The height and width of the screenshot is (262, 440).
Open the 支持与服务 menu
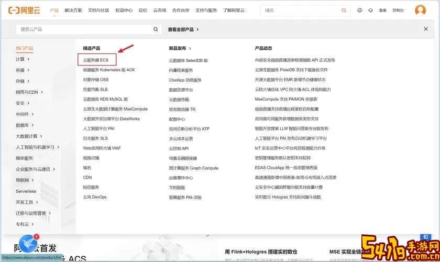(206, 10)
